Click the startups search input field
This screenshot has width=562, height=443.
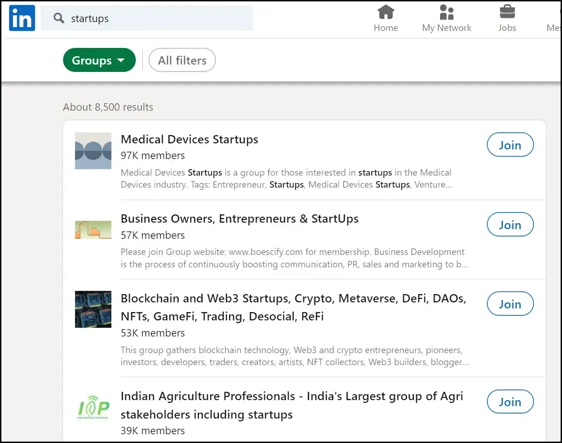156,18
